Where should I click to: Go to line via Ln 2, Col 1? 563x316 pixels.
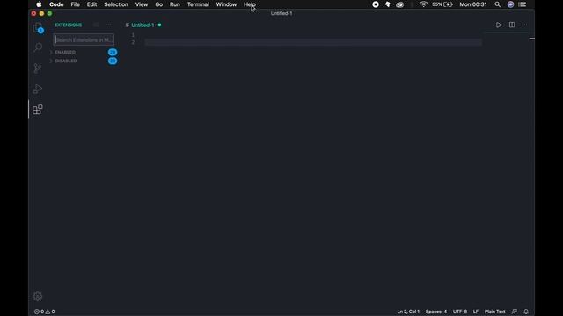(408, 312)
